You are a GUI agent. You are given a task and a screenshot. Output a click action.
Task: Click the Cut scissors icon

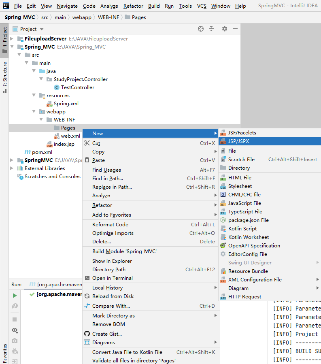(87, 143)
